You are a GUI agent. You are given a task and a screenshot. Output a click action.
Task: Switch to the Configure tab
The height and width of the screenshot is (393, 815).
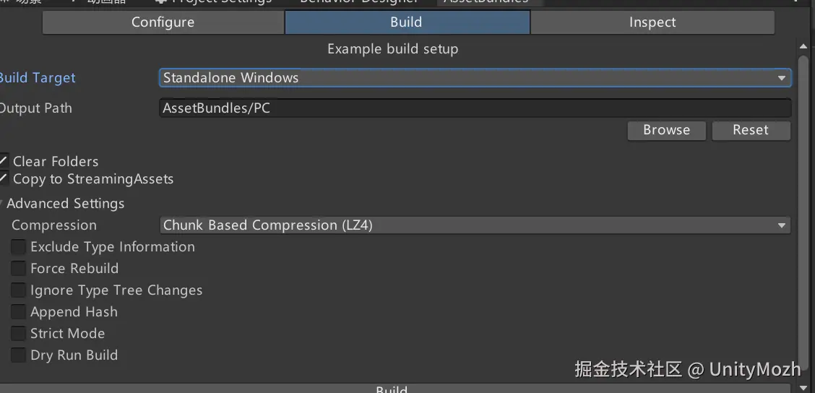[x=163, y=22]
